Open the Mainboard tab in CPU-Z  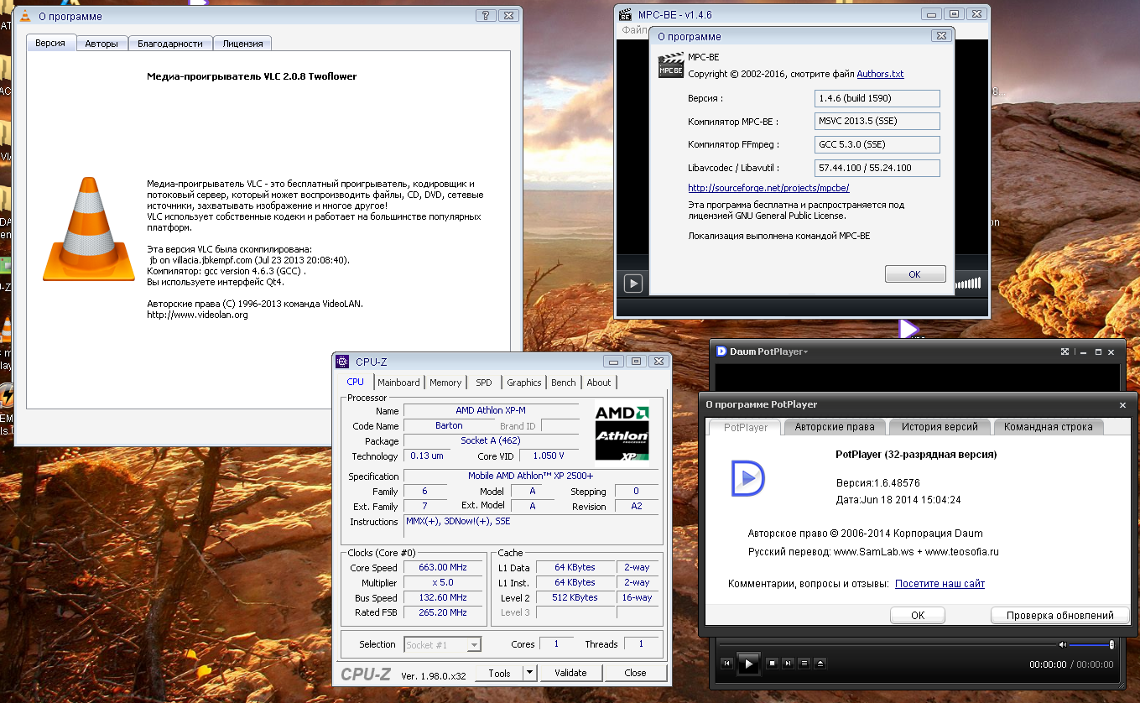398,383
